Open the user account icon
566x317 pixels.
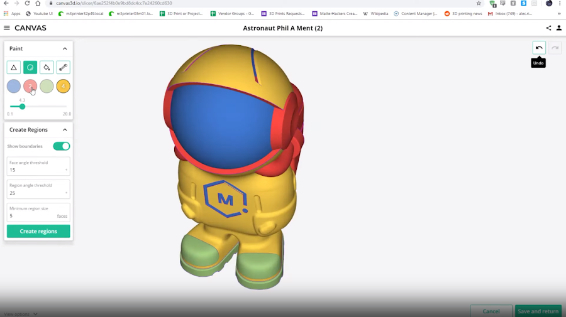(559, 28)
